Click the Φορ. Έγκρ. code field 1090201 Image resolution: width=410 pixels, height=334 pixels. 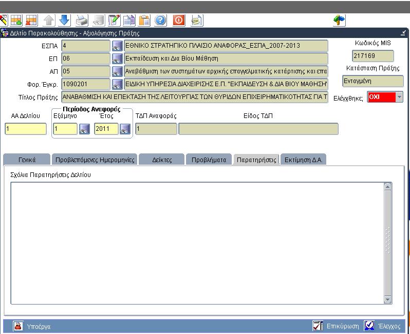coord(86,84)
